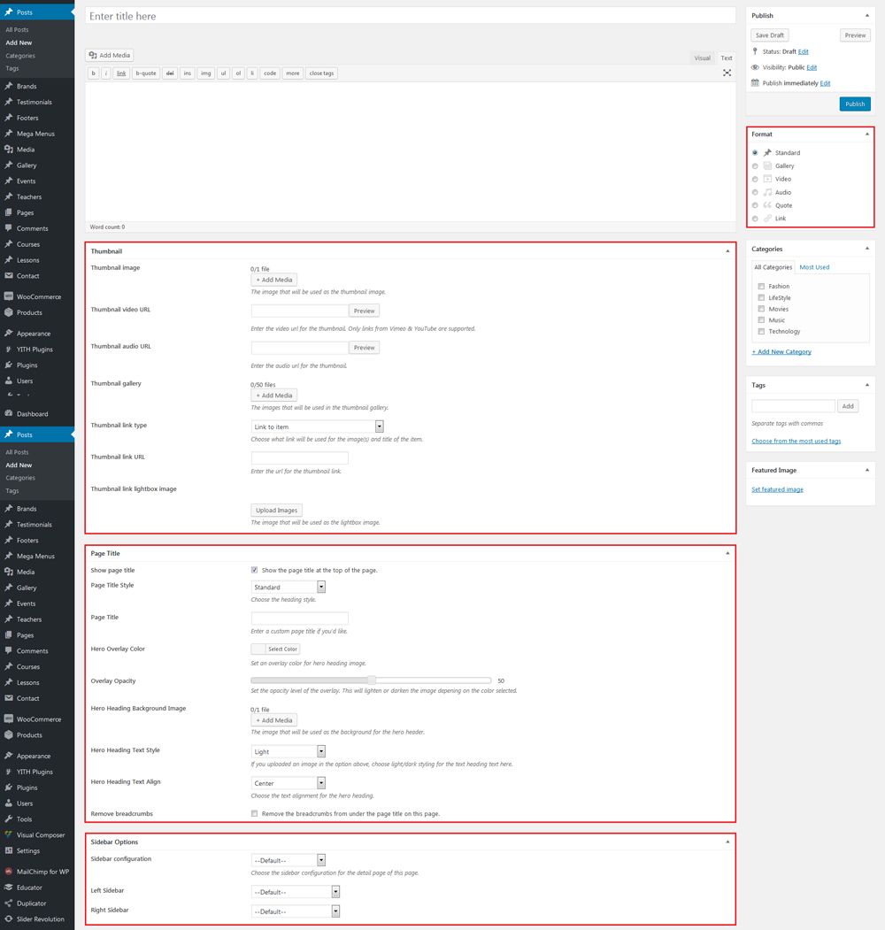Click the blue Publish button

pyautogui.click(x=855, y=104)
